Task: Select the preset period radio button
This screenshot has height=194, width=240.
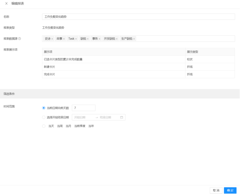Action: point(44,126)
